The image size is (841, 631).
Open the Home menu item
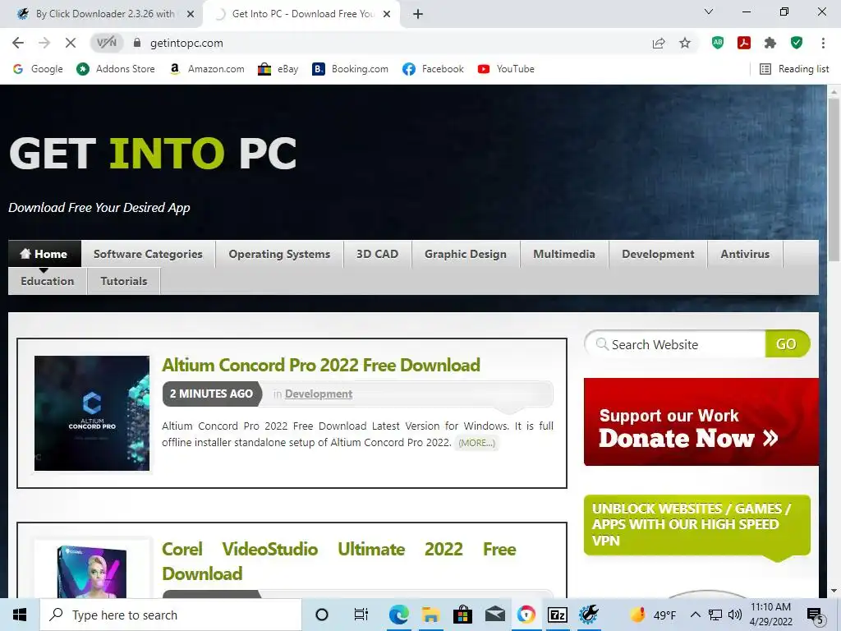tap(44, 255)
